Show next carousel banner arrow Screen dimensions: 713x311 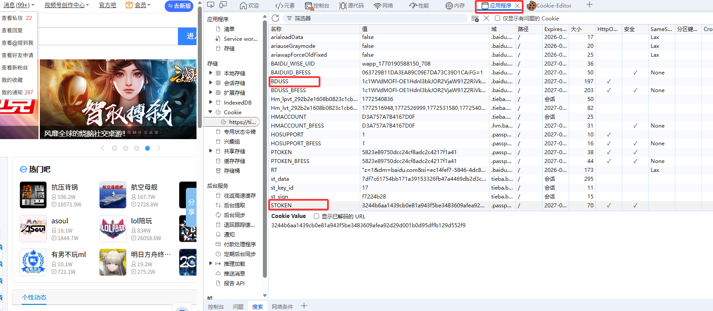(x=159, y=148)
